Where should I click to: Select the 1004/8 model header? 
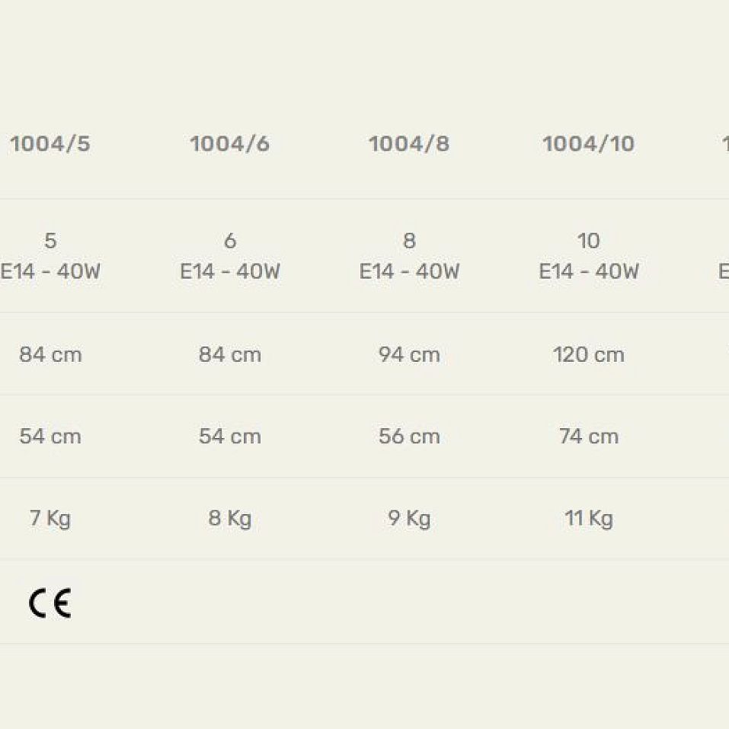tap(409, 144)
